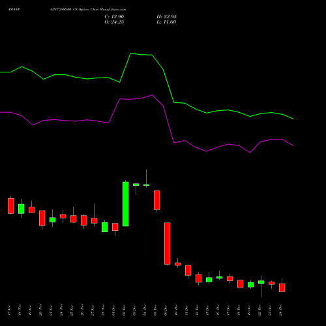Click the green candle above 18 Nov

22,209
